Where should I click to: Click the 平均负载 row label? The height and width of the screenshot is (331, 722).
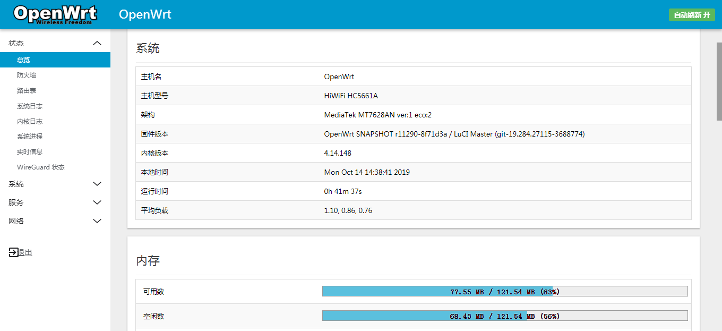154,210
